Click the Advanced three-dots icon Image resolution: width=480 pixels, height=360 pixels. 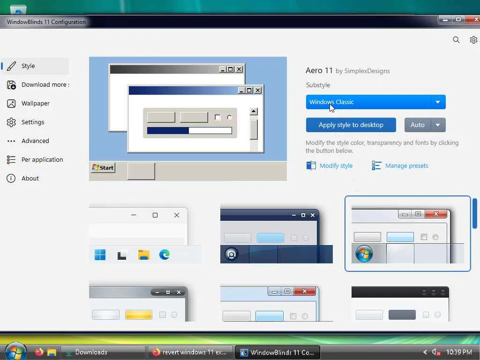11,141
